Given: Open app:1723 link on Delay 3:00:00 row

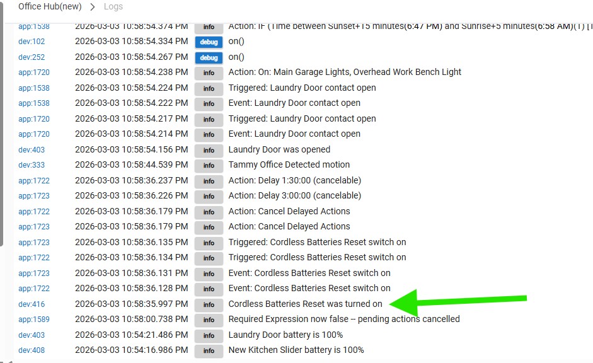Looking at the screenshot, I should tap(33, 196).
